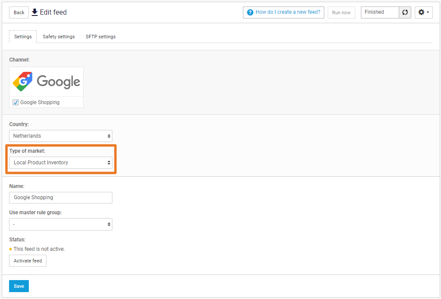Switch to the Safety settings tab
The image size is (441, 299).
pos(59,37)
